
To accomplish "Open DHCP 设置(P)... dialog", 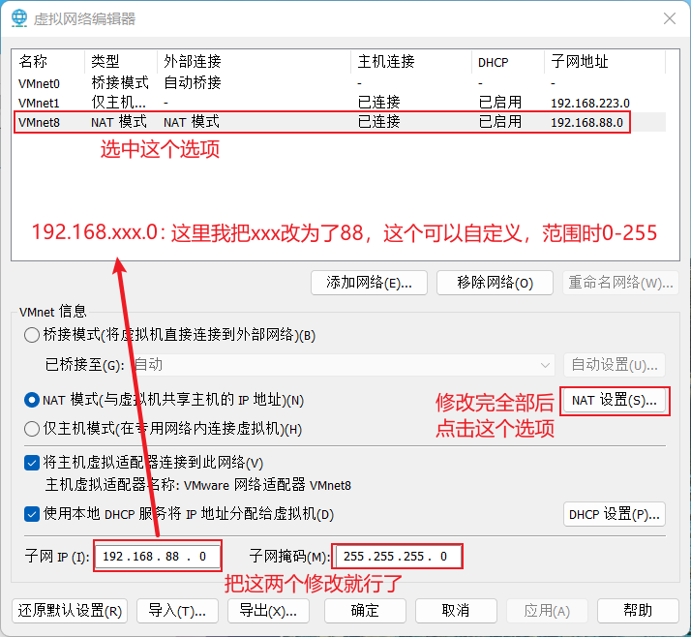I will point(615,514).
